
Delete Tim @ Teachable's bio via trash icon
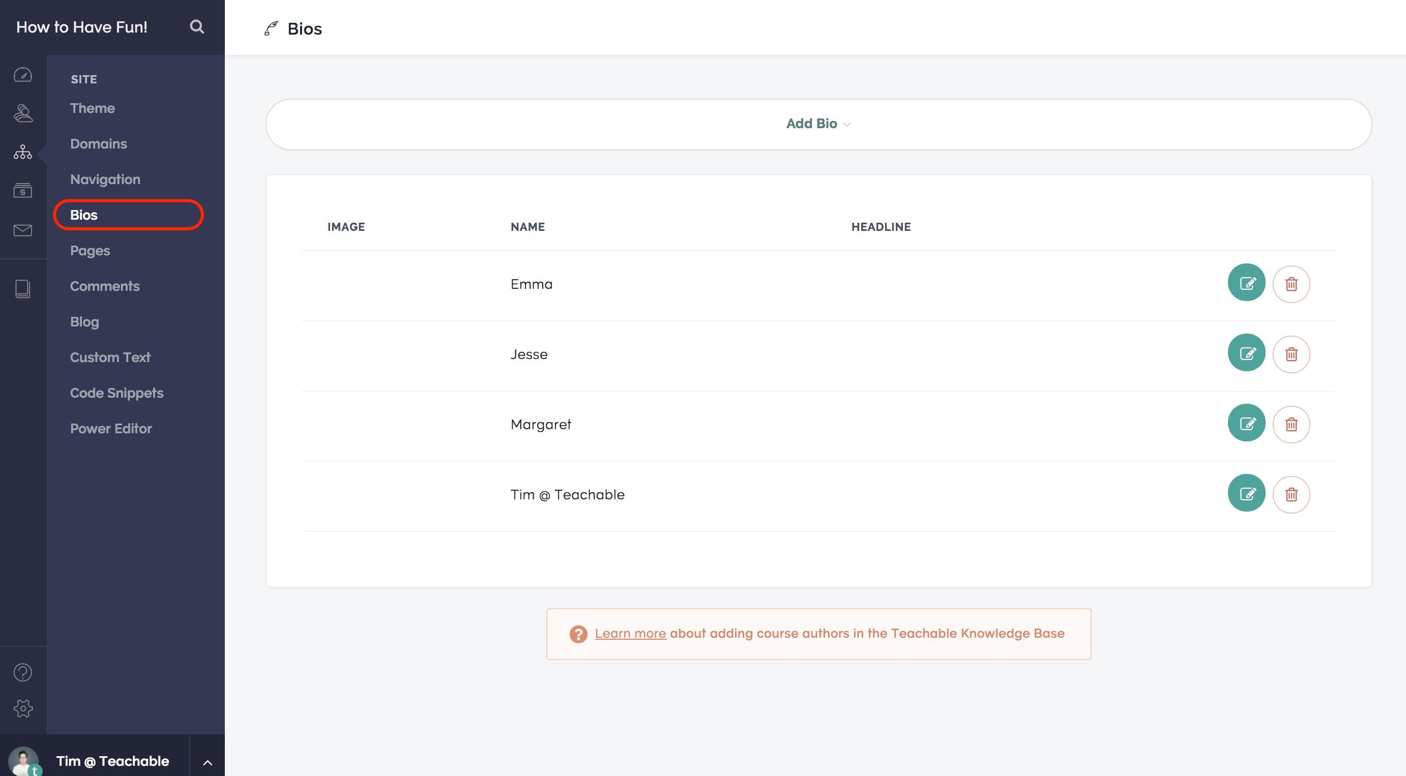(1292, 494)
